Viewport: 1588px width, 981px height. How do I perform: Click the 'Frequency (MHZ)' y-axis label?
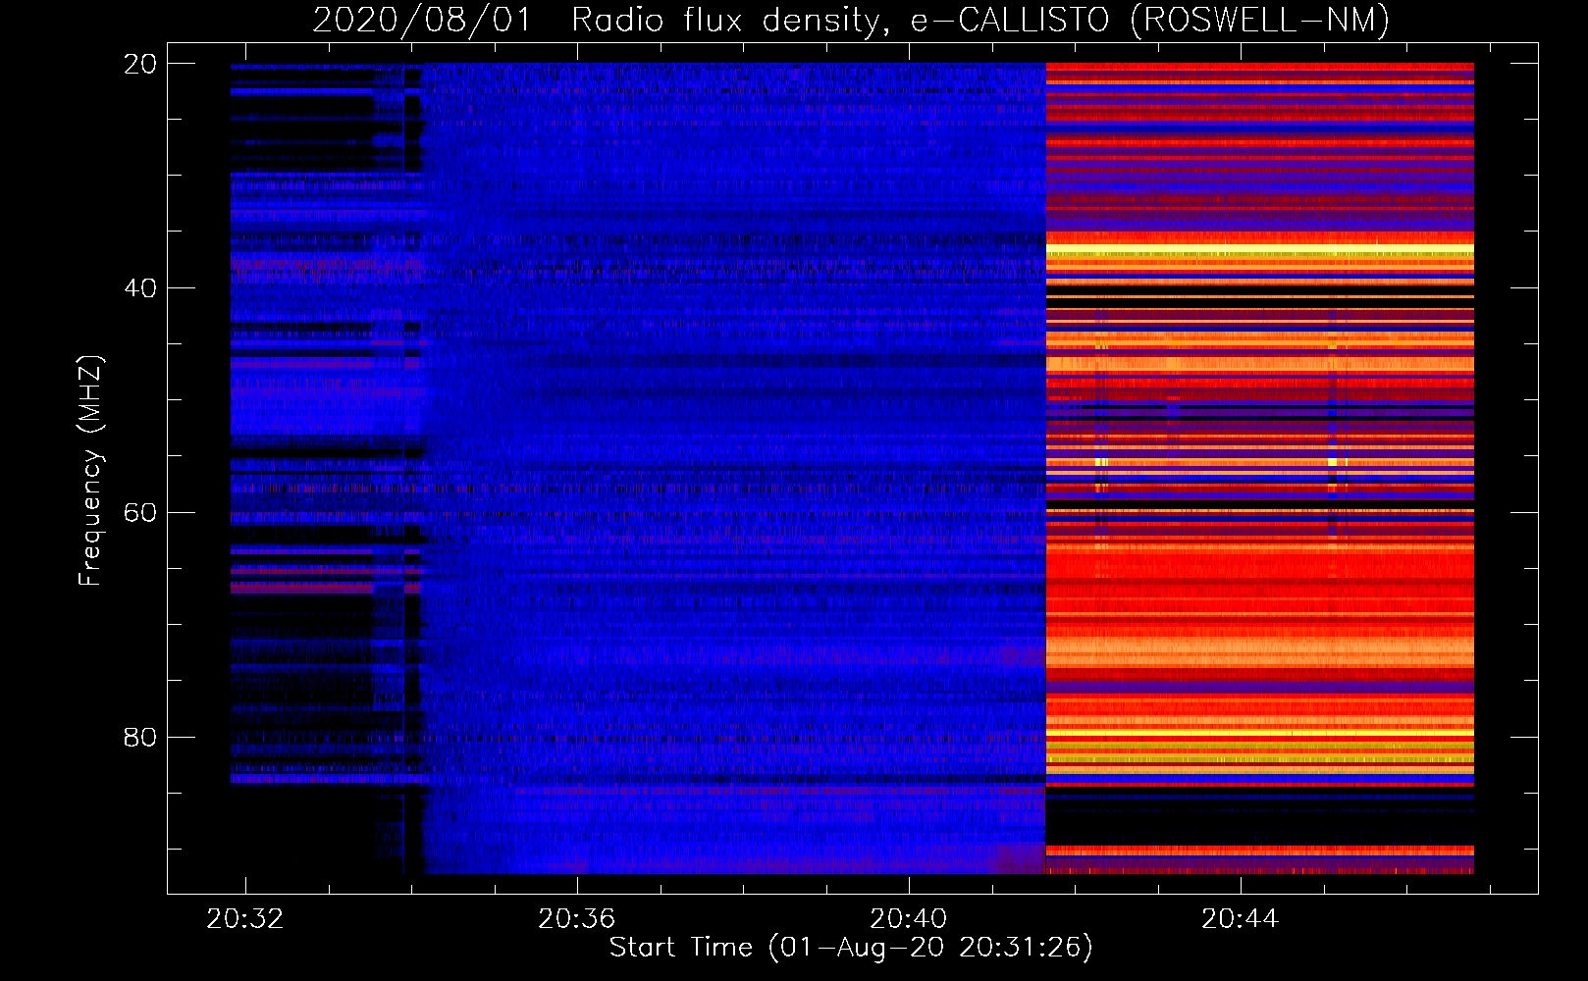[x=90, y=471]
